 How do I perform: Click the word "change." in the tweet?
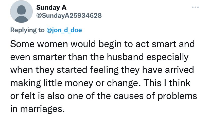click(124, 83)
